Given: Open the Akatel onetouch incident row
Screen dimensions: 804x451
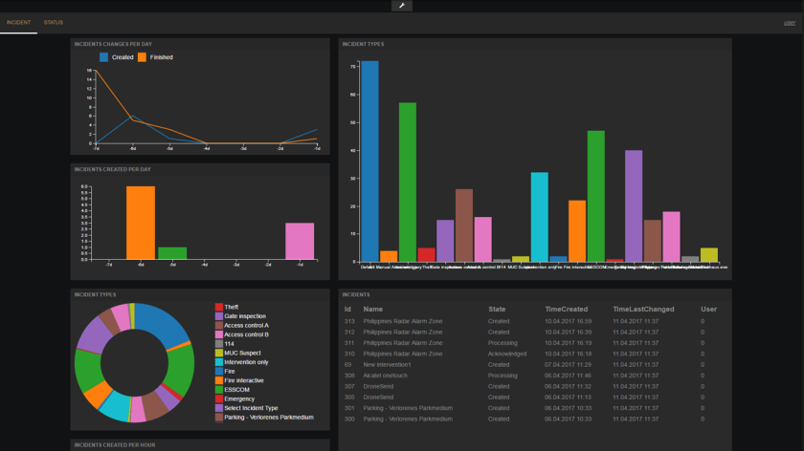Looking at the screenshot, I should 388,376.
